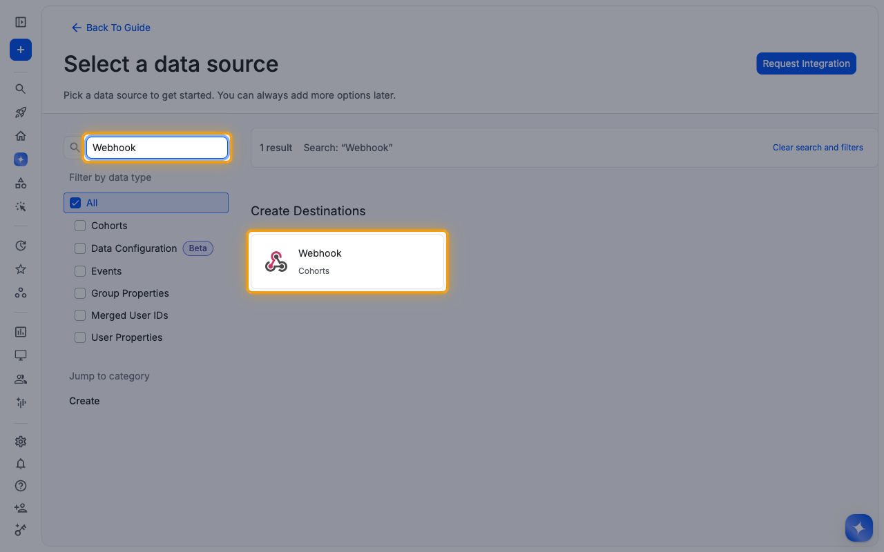Click the key icon at sidebar bottom
This screenshot has width=884, height=552.
point(21,530)
